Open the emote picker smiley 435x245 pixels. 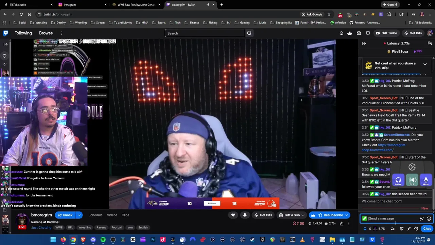click(x=429, y=219)
